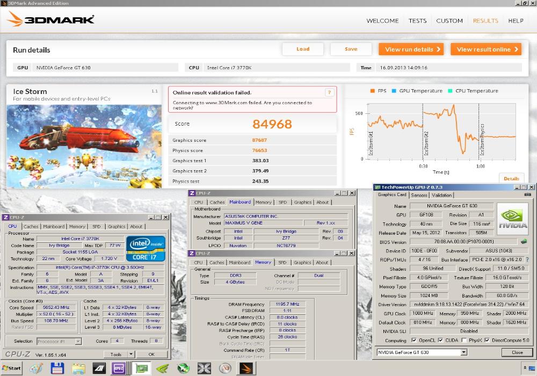Click the overall score 84968
Screen dimensions: 537x376
(x=272, y=124)
